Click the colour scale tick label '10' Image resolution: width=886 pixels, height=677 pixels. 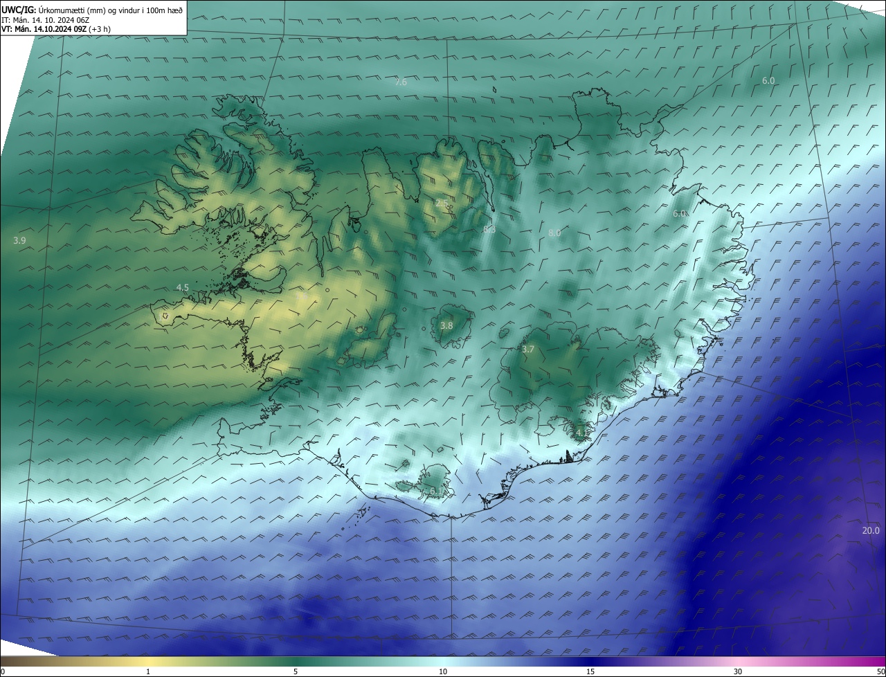coord(443,671)
